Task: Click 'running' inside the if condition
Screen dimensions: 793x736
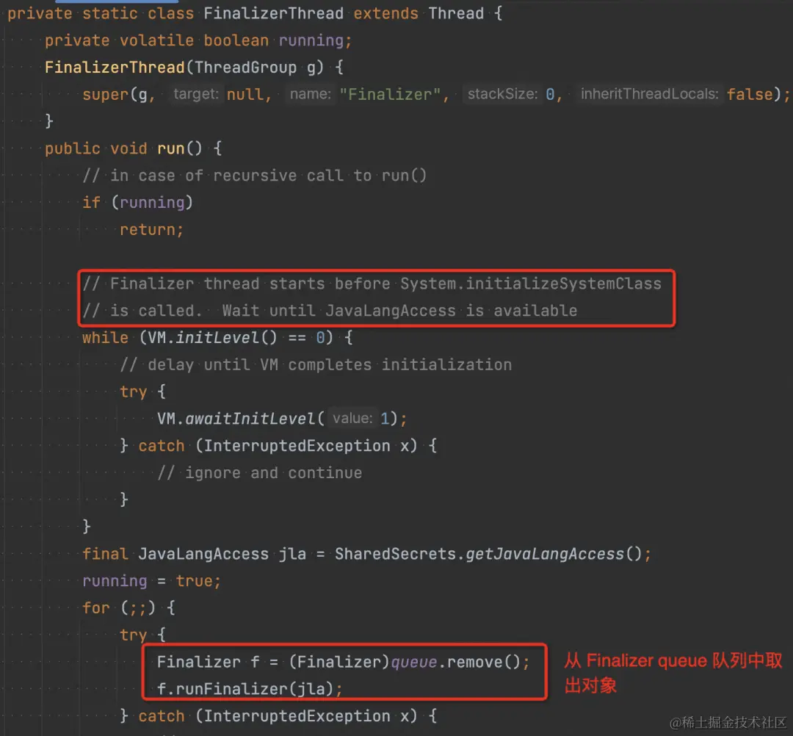Action: click(x=152, y=203)
